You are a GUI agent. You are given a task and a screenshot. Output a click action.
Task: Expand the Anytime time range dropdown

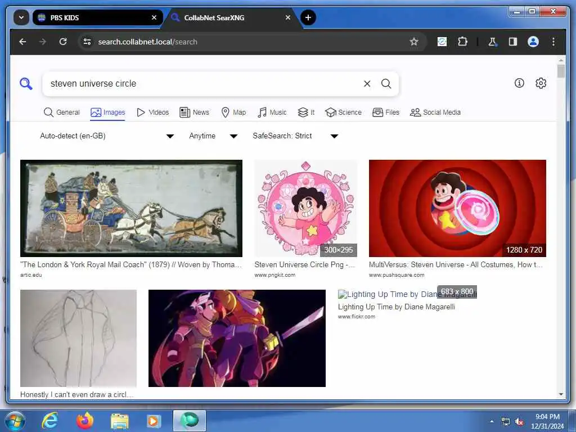tap(213, 136)
